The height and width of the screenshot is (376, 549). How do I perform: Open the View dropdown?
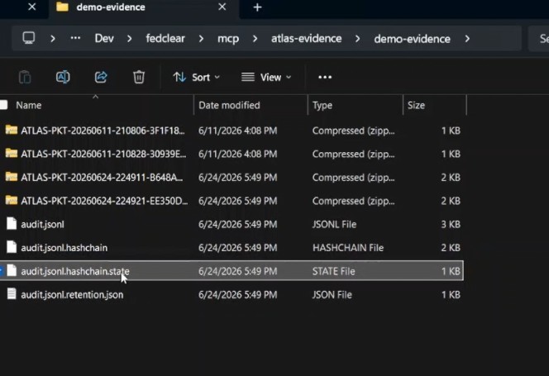click(266, 77)
